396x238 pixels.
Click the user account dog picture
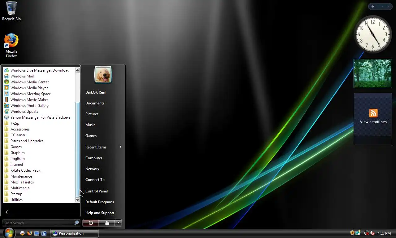(103, 75)
